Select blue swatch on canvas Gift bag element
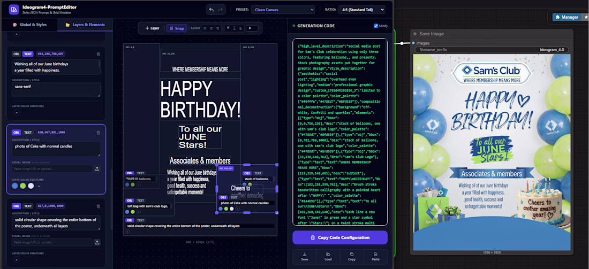The width and height of the screenshot is (589, 269). pyautogui.click(x=127, y=212)
